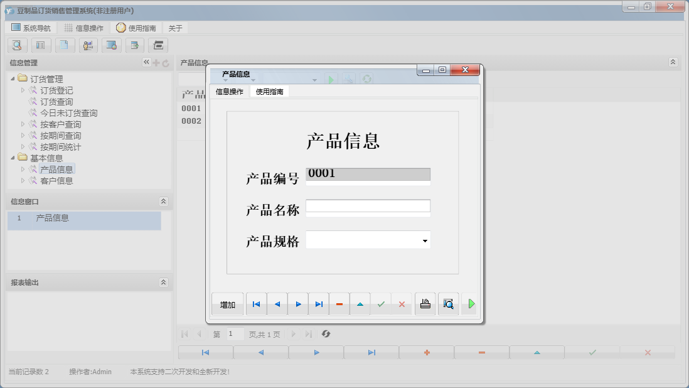Image resolution: width=689 pixels, height=388 pixels.
Task: Open print preview in the 产品信息 dialog
Action: coord(448,303)
